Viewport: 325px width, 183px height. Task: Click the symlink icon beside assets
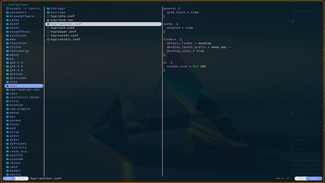click(8, 8)
